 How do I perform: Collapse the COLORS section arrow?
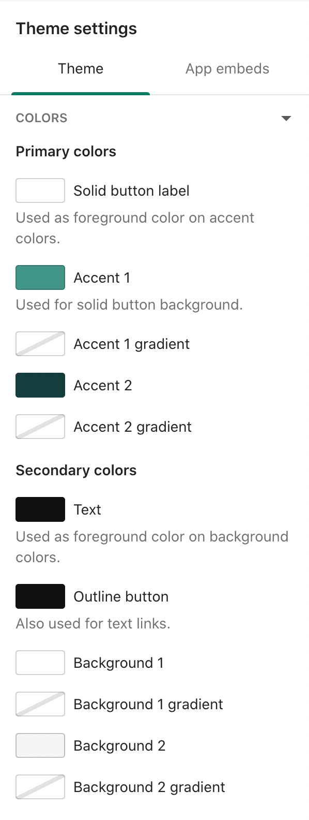click(x=286, y=119)
